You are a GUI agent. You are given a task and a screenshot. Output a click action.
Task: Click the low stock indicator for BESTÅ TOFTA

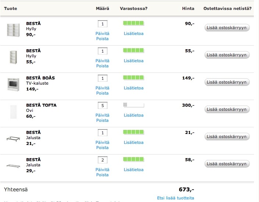tap(134, 105)
